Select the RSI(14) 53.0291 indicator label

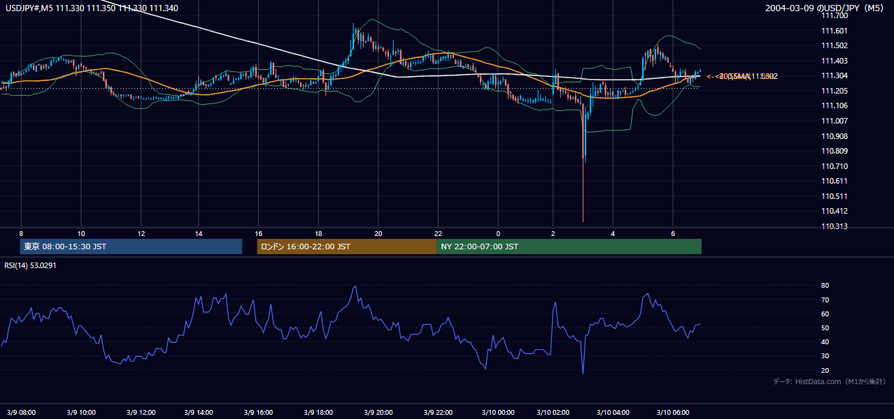coord(30,265)
